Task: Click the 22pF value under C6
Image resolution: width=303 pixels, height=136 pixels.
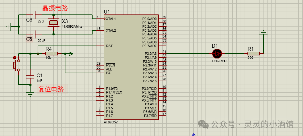Action: [x=42, y=21]
